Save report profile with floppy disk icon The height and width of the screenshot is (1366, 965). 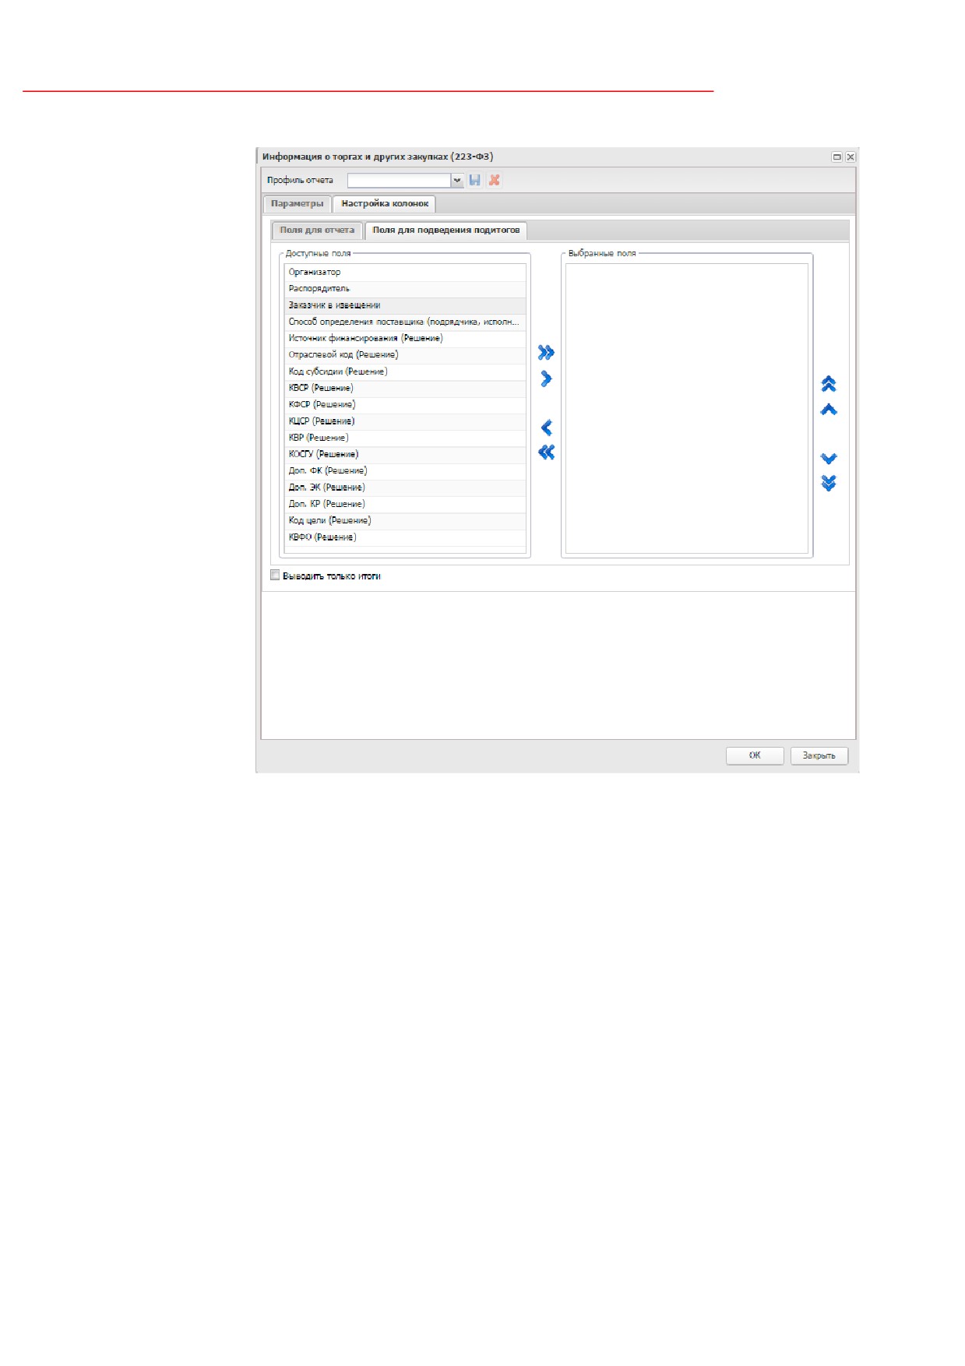point(475,180)
